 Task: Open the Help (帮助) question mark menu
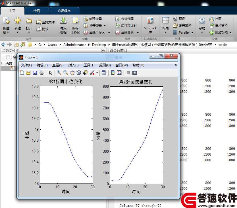pyautogui.click(x=202, y=25)
